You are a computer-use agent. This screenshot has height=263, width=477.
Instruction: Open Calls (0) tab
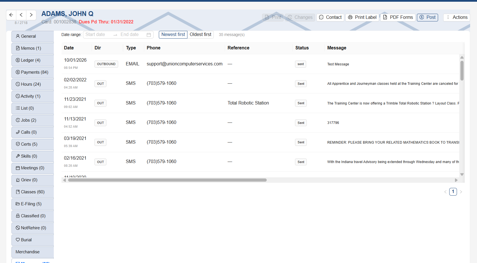coord(33,132)
